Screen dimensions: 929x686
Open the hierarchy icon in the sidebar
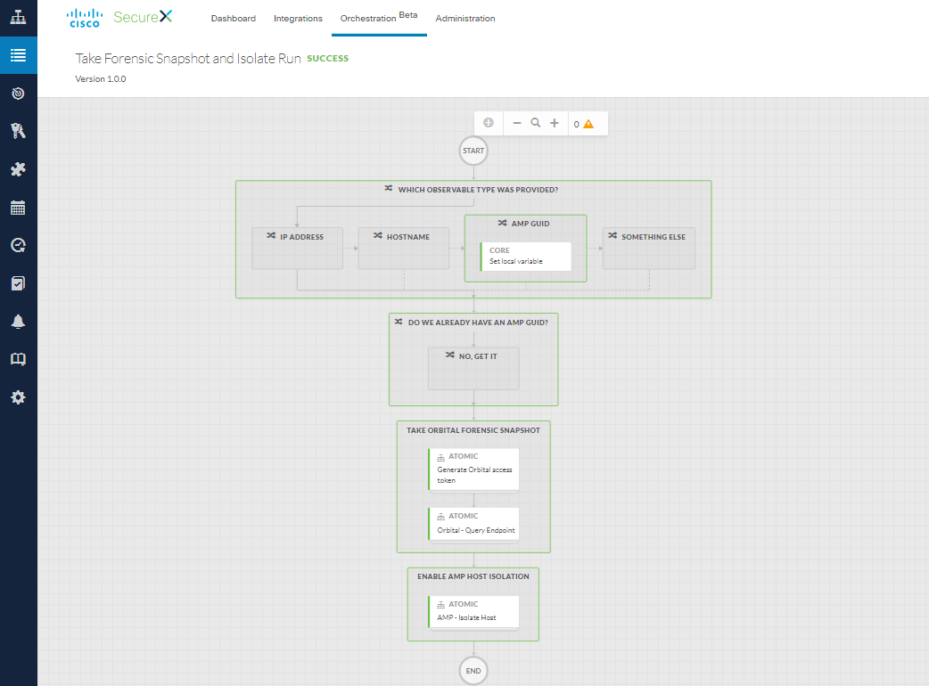(x=19, y=17)
